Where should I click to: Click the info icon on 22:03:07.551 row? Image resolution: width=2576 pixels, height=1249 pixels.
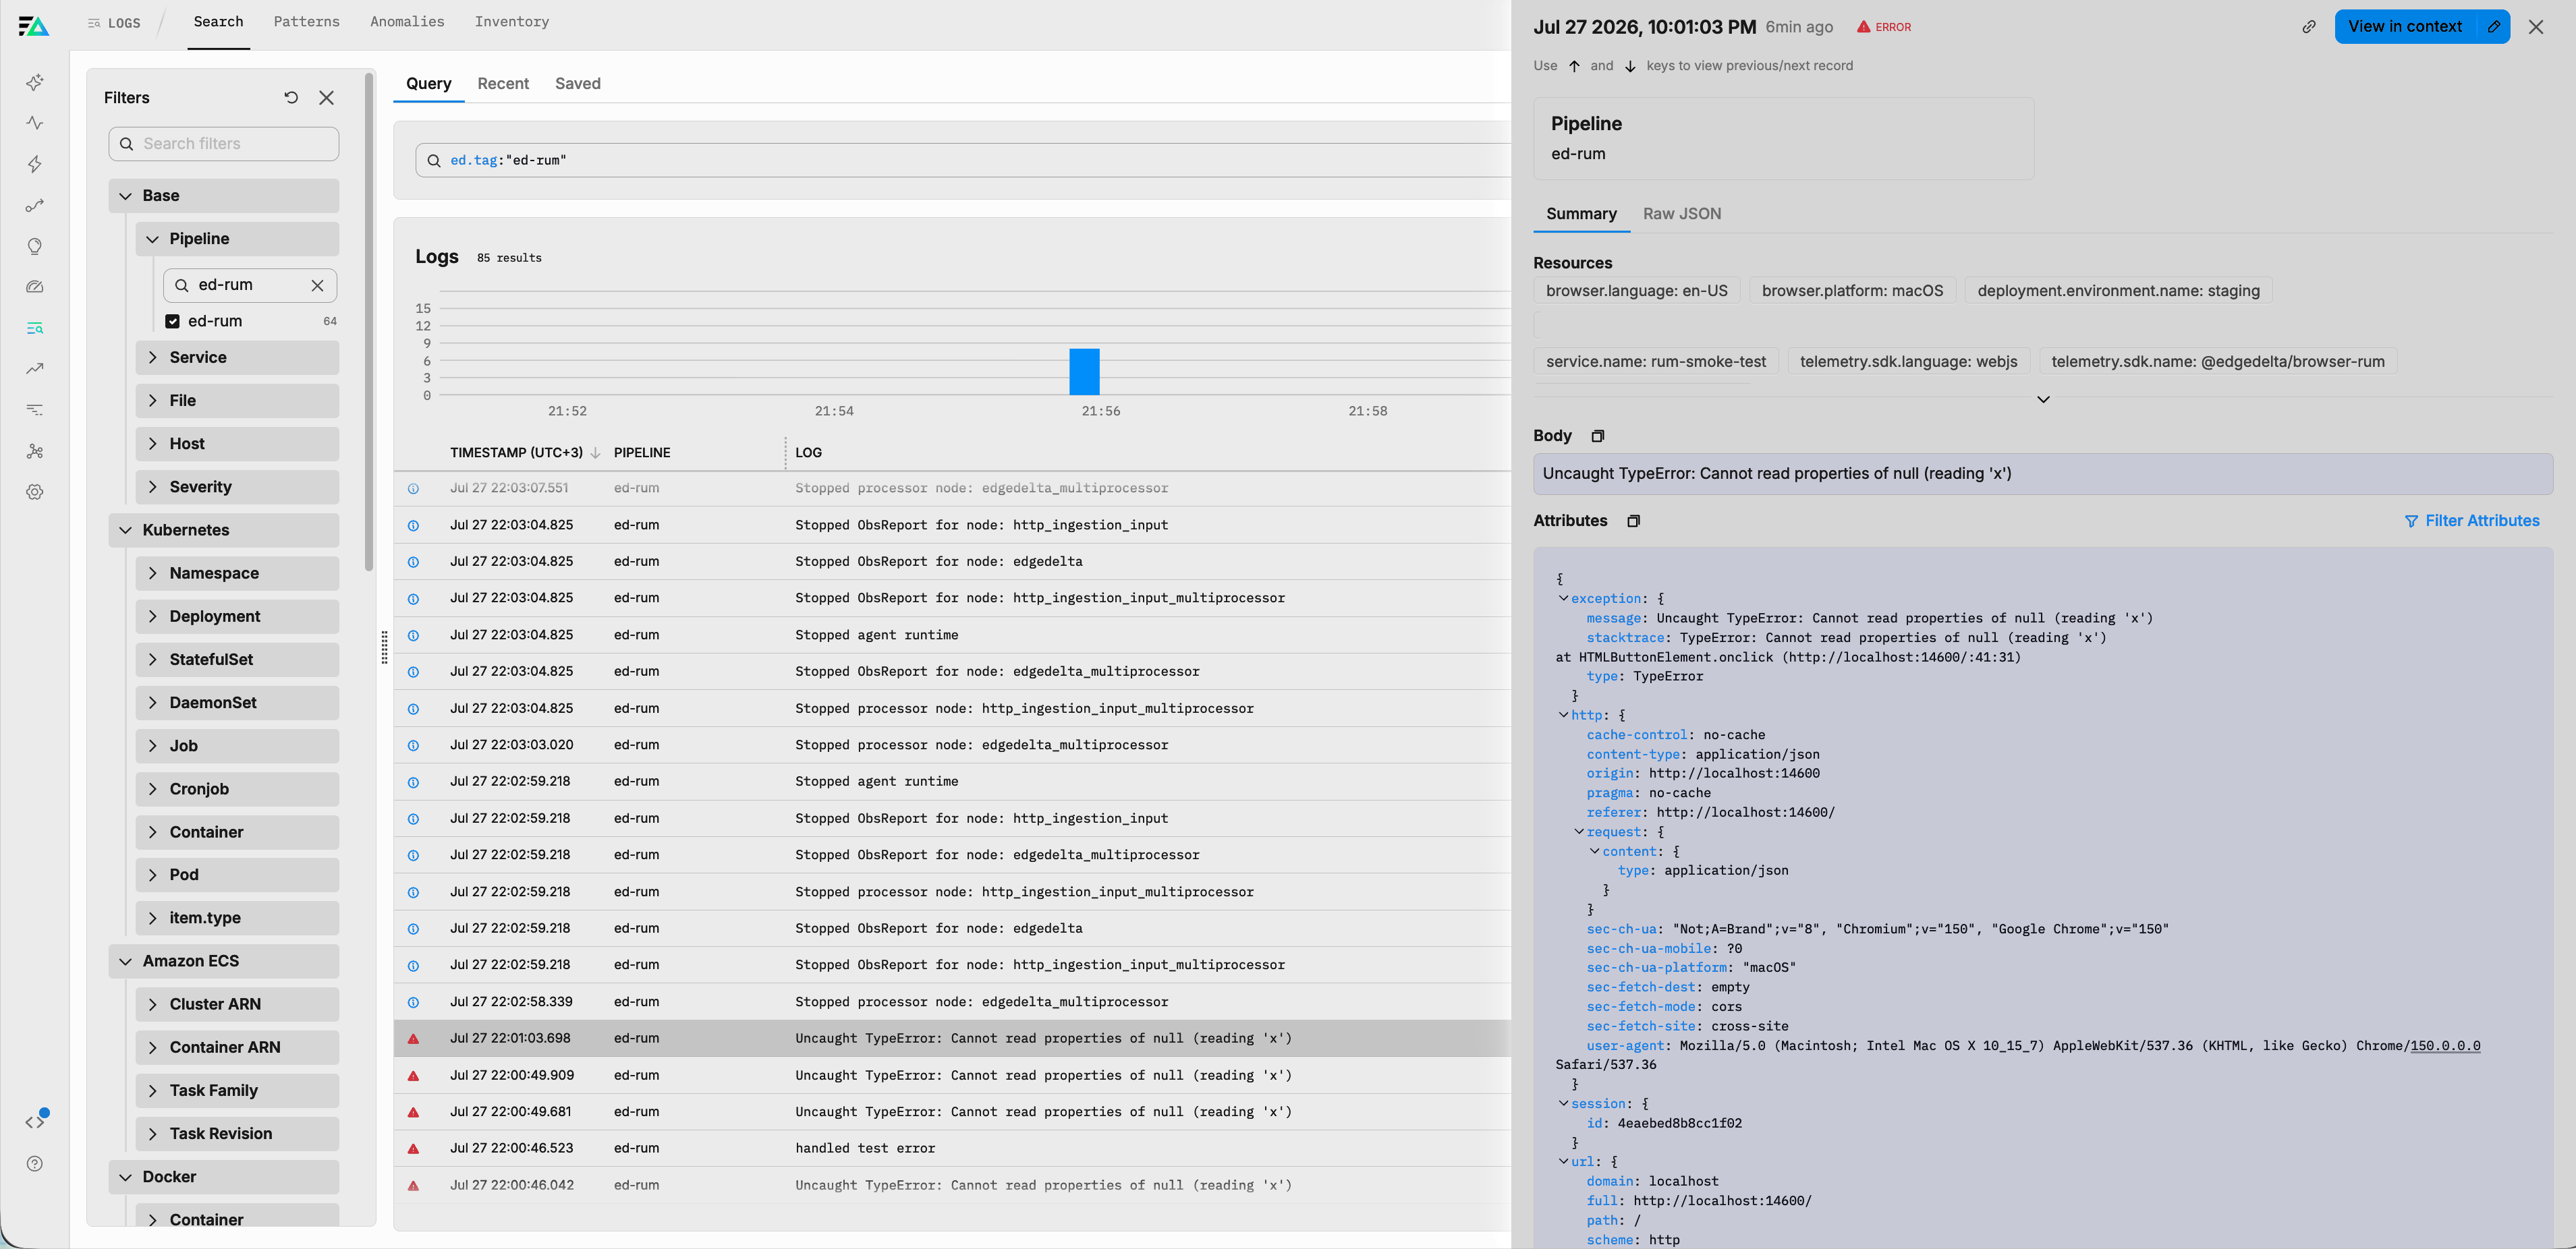pyautogui.click(x=413, y=489)
